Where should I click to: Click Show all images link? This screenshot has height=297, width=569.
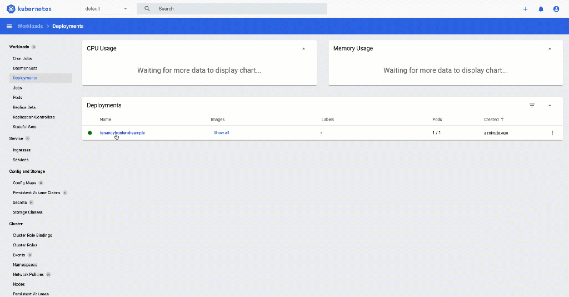pos(221,133)
